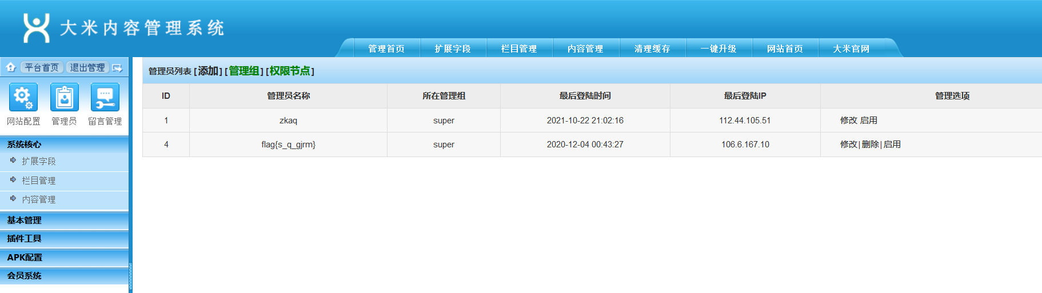Open 内容管理 in the sidebar tree
1042x293 pixels.
click(x=39, y=199)
